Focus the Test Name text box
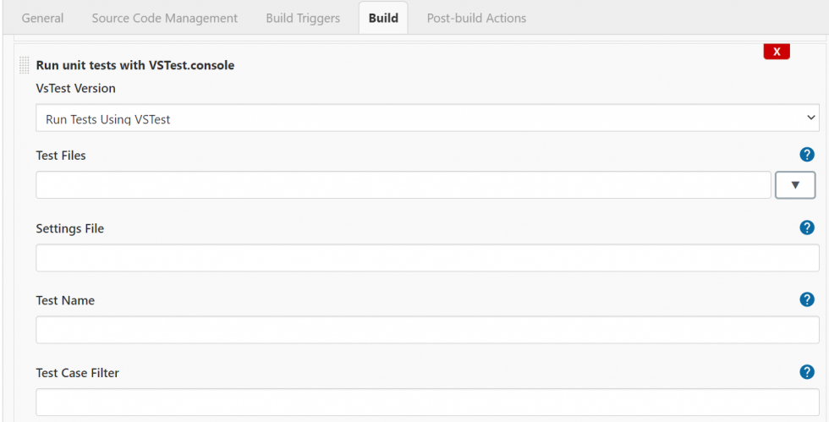 click(x=427, y=330)
